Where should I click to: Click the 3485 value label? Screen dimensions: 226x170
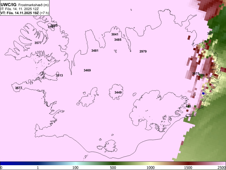118,40
